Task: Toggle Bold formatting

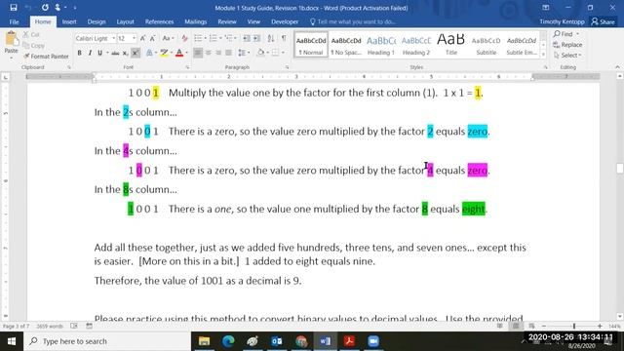Action: point(80,53)
